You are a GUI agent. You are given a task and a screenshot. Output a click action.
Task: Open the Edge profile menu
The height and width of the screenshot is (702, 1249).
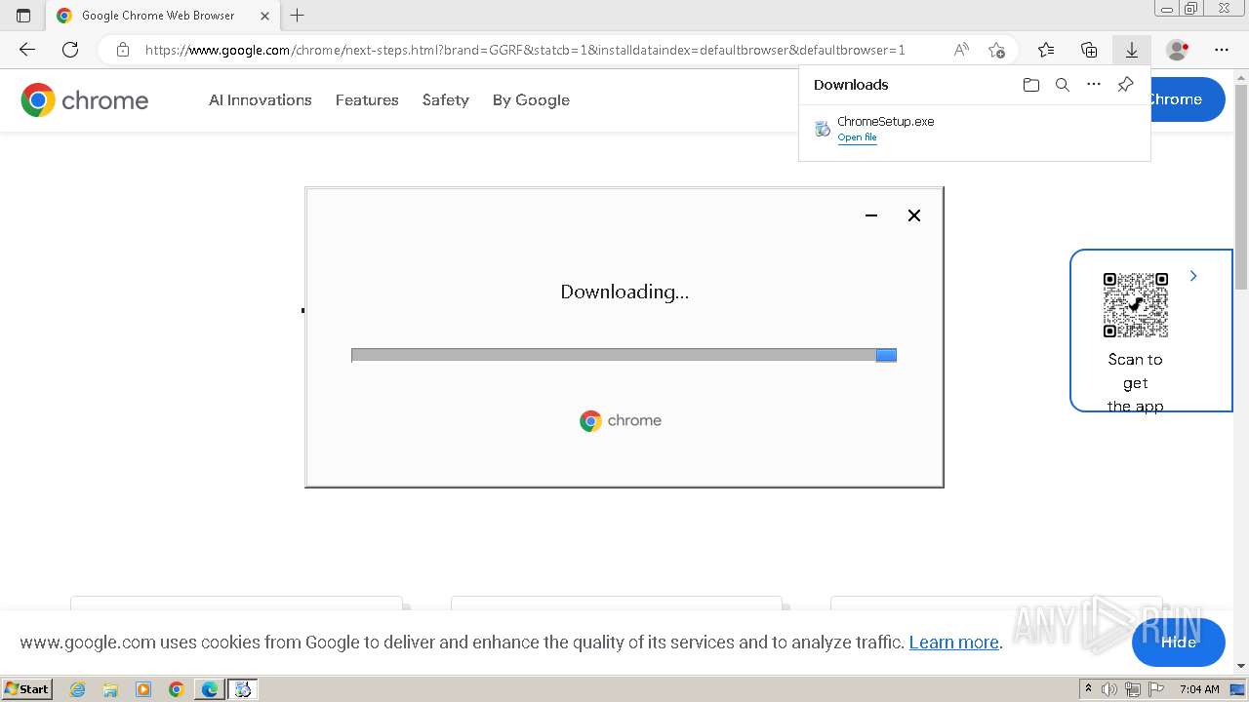pyautogui.click(x=1178, y=50)
